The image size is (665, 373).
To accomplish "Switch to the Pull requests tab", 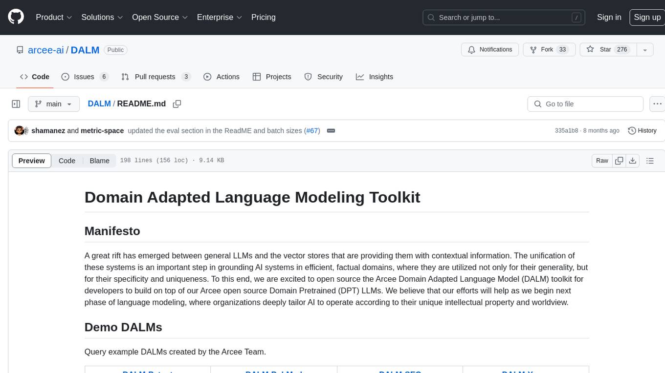I will pyautogui.click(x=156, y=77).
